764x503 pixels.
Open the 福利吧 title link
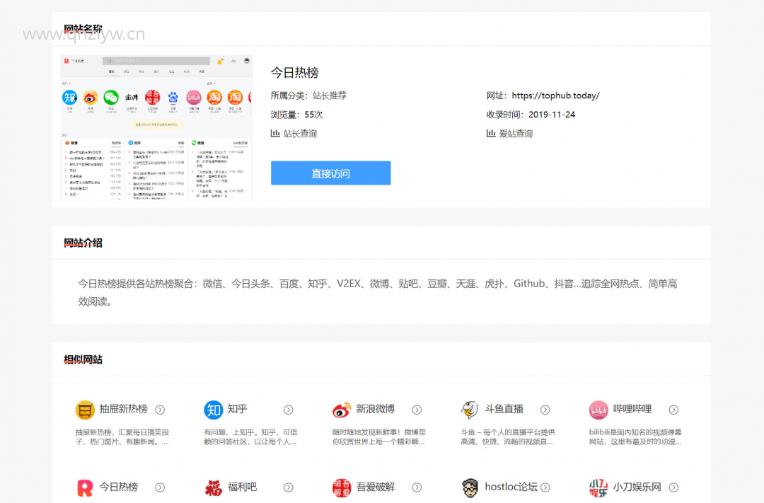242,487
